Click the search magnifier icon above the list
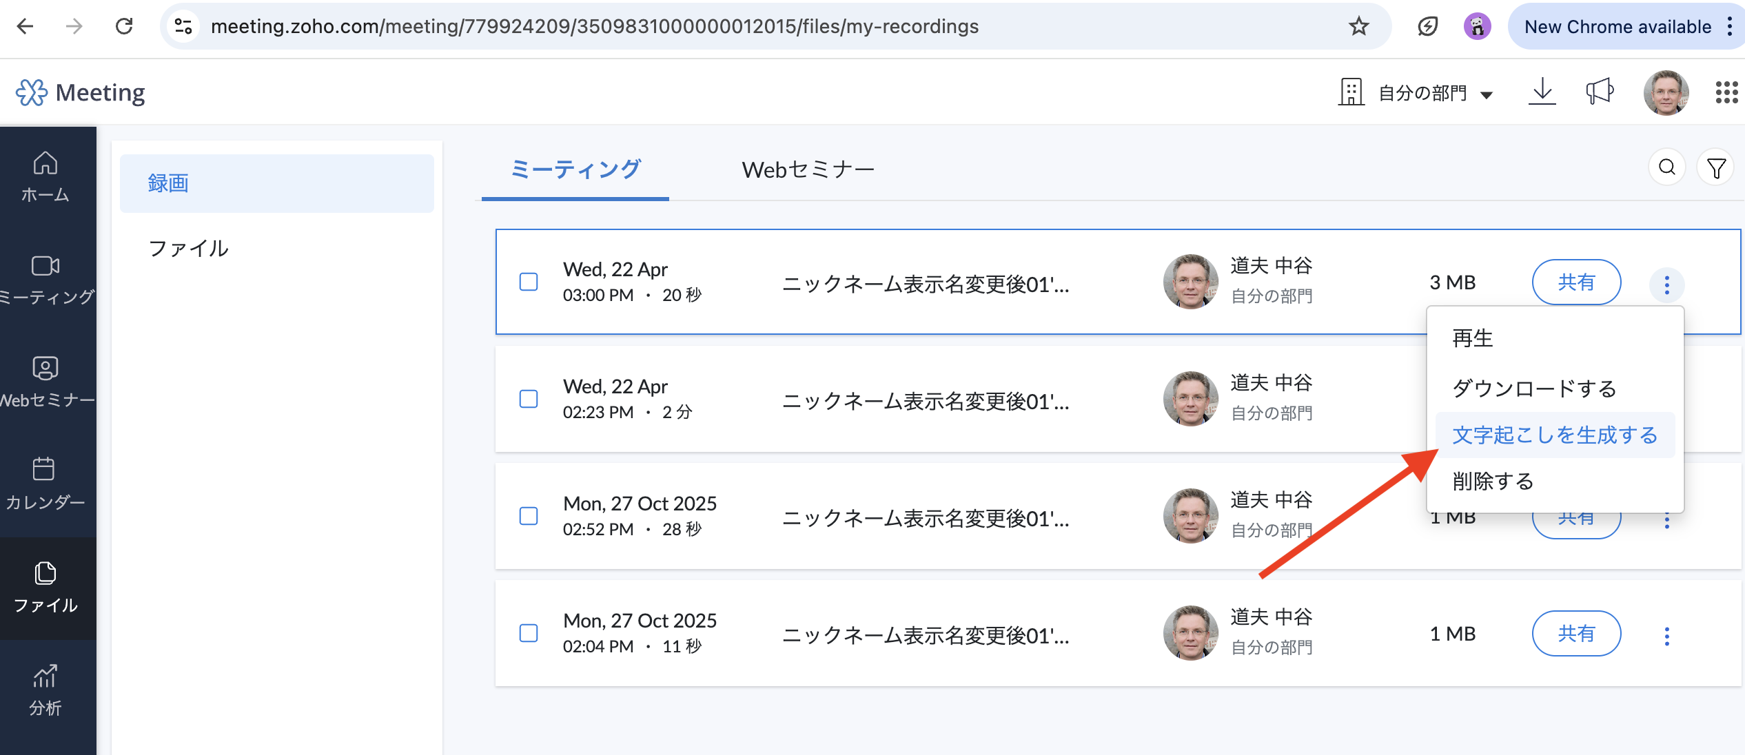Image resolution: width=1745 pixels, height=755 pixels. click(1666, 167)
